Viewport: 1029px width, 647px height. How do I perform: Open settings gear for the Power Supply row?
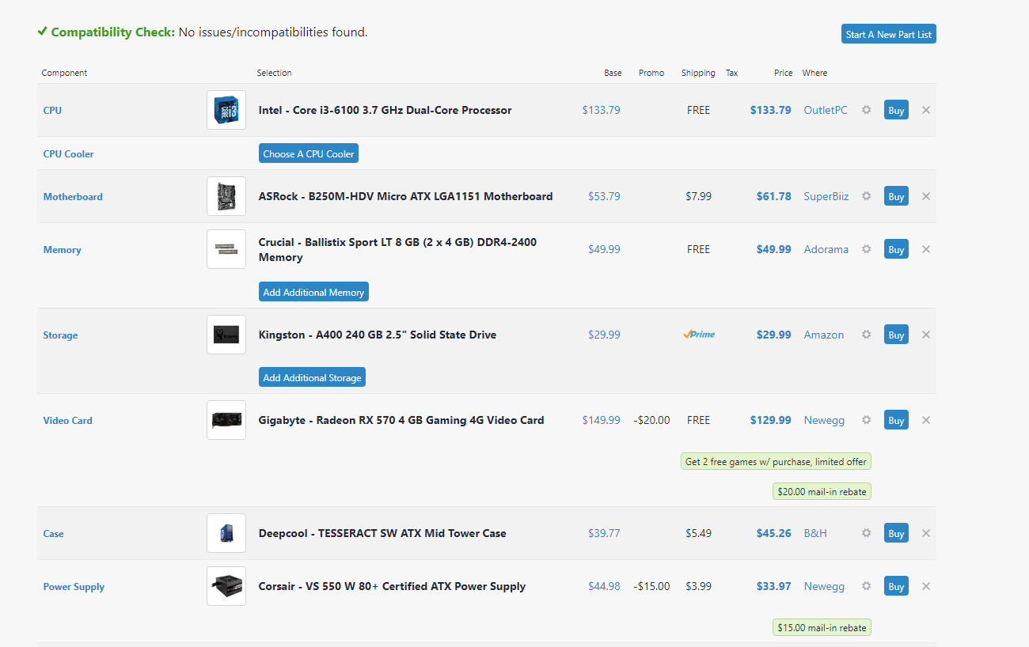point(866,586)
